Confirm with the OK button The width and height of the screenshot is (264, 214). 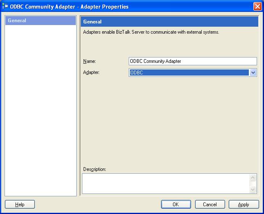tap(176, 205)
